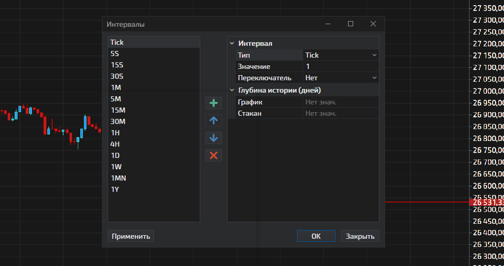Pick the 1MN interval from list

118,178
